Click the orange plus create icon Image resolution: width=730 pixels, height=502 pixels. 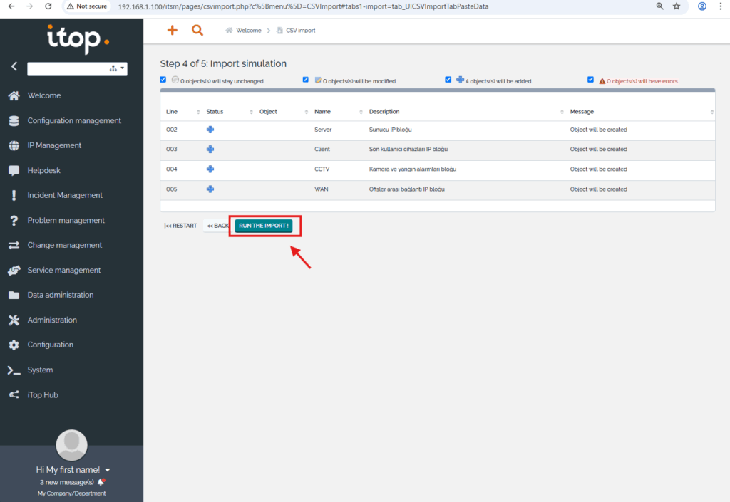point(172,31)
